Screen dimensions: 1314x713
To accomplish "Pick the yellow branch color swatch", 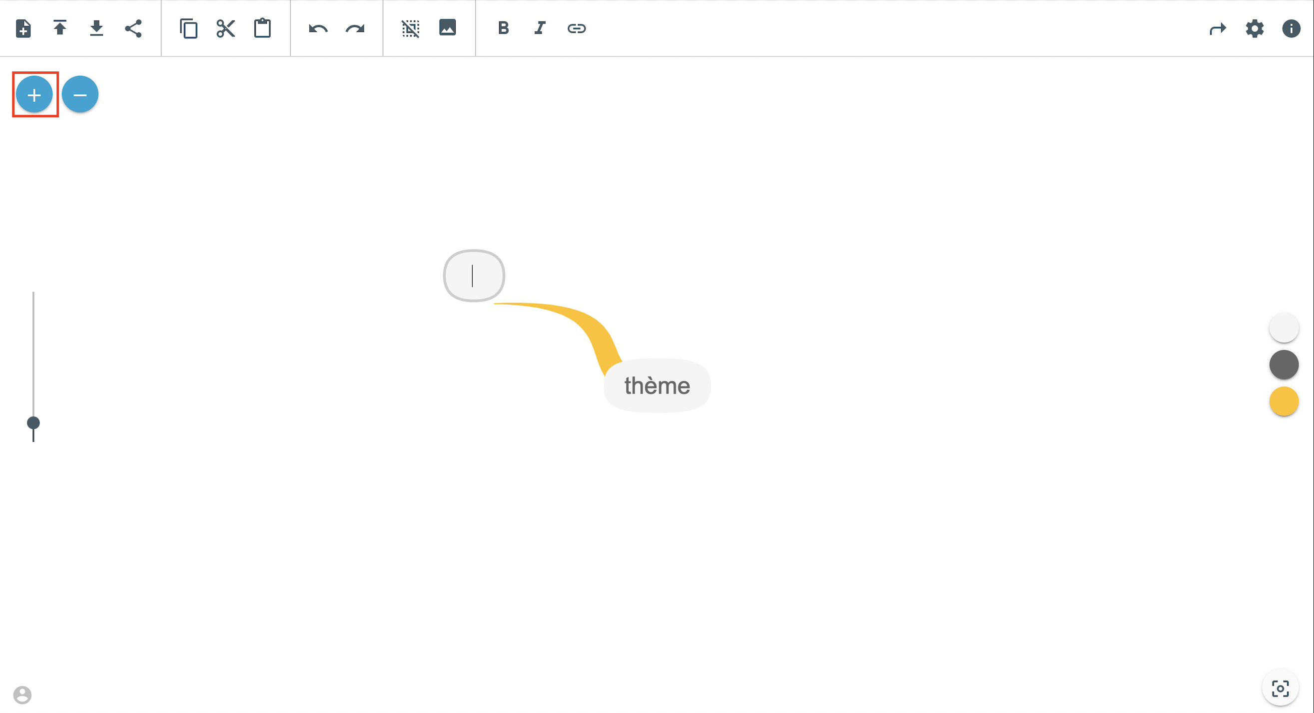I will [1284, 401].
